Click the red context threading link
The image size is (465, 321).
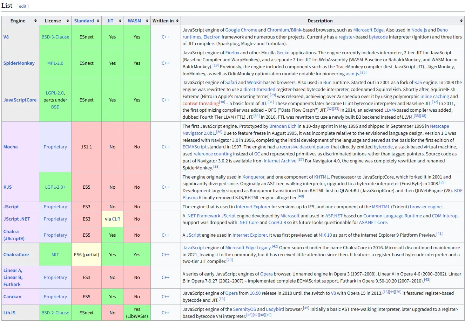(x=201, y=104)
